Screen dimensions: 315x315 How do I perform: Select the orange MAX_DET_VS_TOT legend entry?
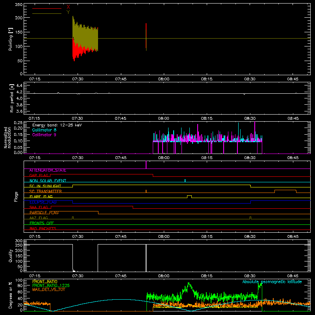49,289
